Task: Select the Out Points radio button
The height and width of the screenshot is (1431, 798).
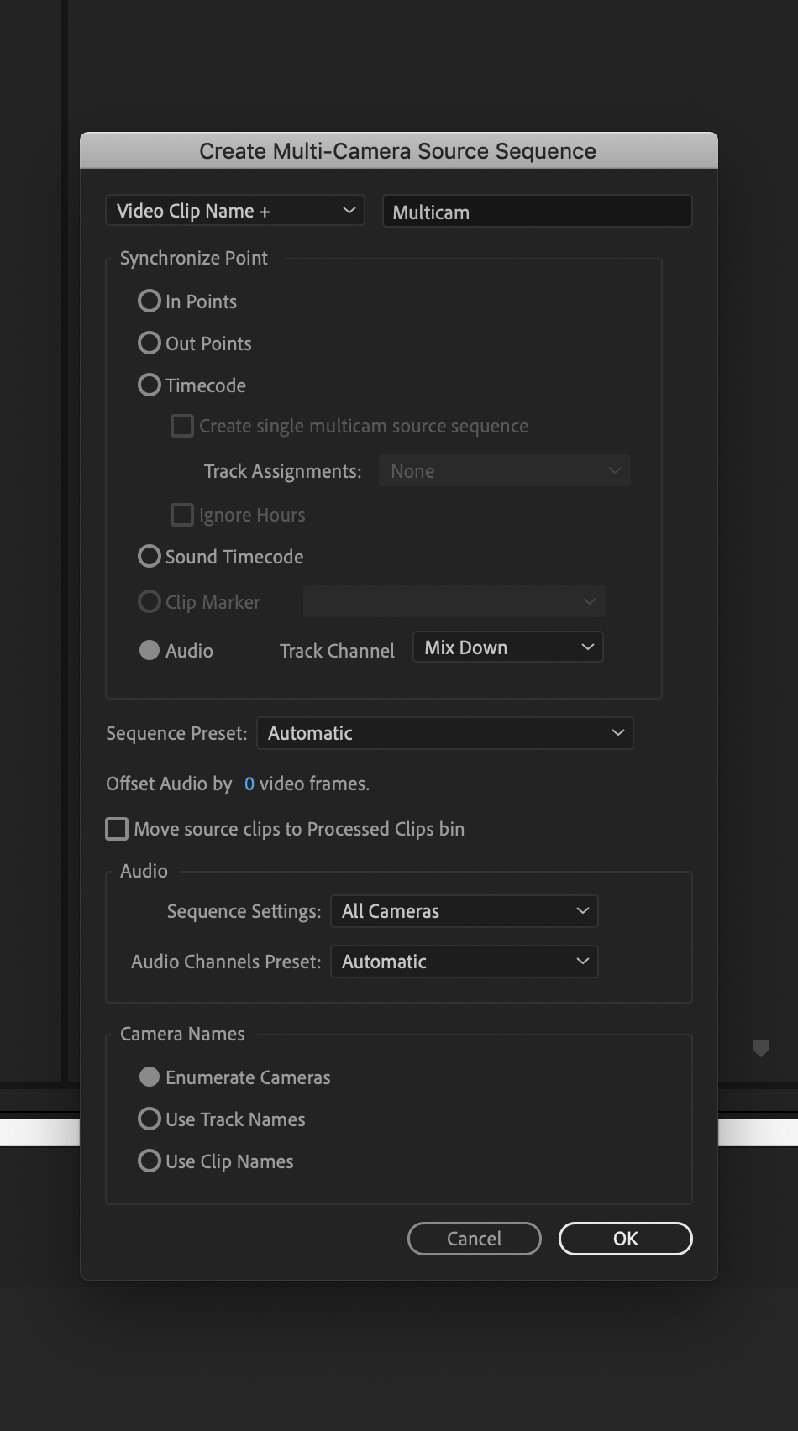Action: 150,343
